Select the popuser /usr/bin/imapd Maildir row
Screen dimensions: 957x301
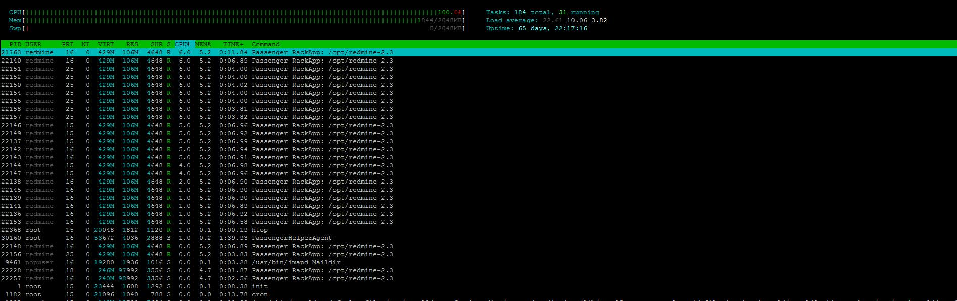point(478,262)
